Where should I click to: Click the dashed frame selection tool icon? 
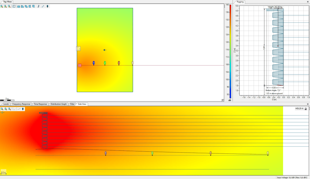pyautogui.click(x=14, y=6)
